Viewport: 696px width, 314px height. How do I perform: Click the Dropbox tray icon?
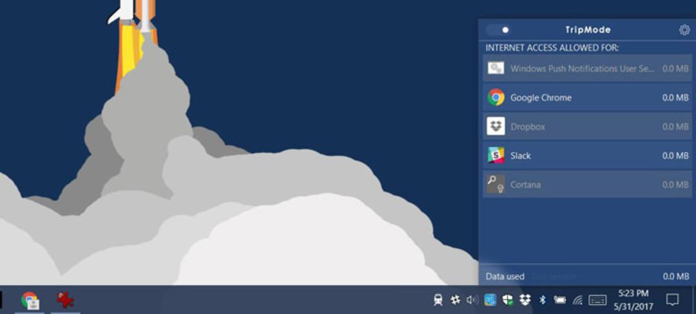[525, 300]
